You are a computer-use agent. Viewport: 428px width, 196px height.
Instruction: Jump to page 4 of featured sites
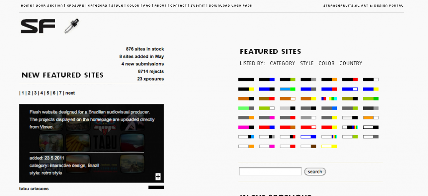(42, 93)
